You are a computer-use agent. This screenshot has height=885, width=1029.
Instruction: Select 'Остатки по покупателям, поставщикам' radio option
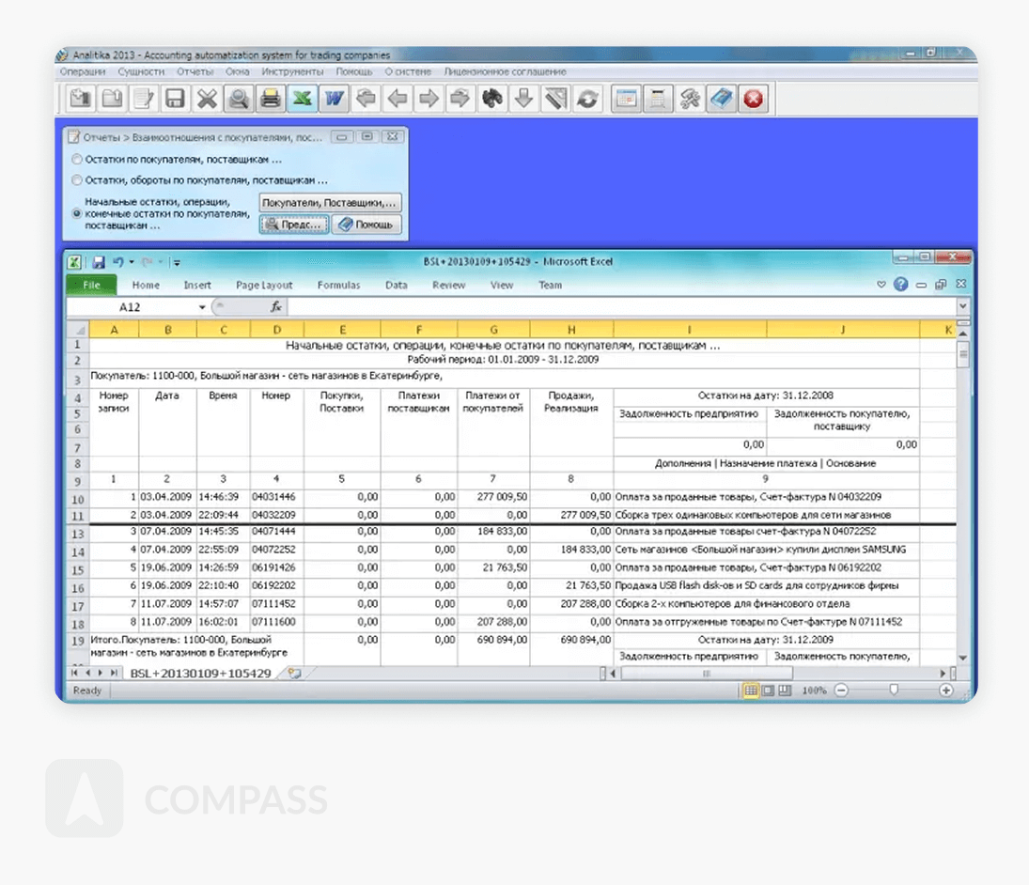click(77, 160)
